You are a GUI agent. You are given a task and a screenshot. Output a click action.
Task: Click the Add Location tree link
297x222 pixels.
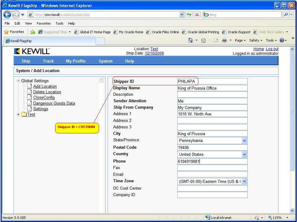(x=45, y=86)
